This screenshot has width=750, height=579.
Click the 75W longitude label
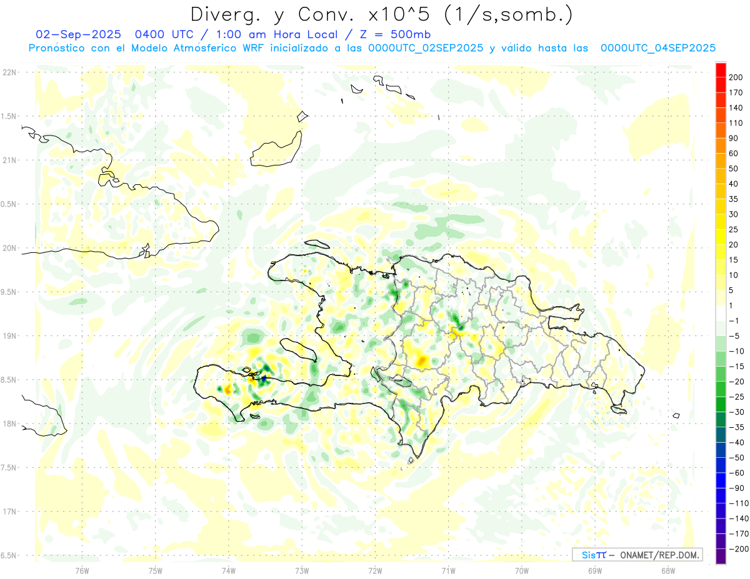tap(155, 570)
